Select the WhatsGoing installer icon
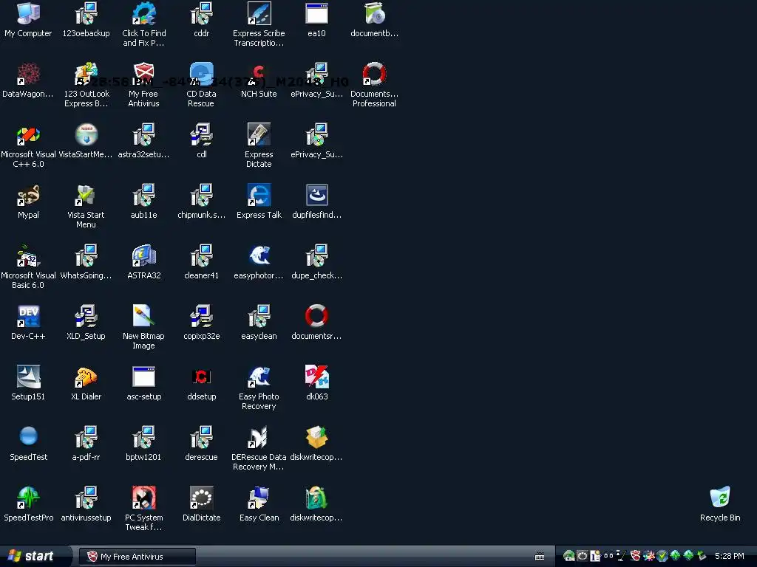Screen dimensions: 757x567 click(86, 262)
